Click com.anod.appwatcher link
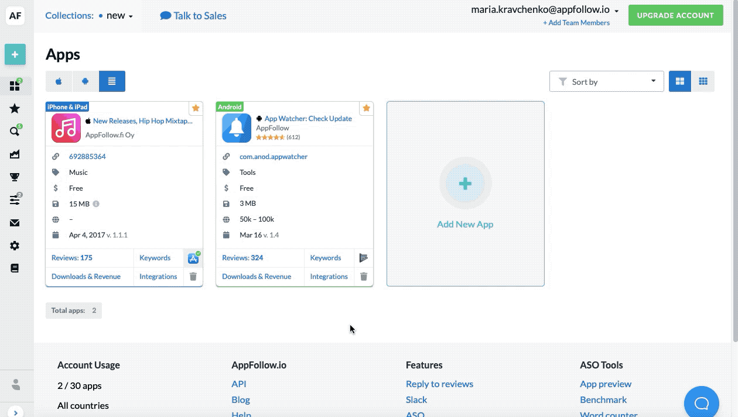 coord(274,157)
